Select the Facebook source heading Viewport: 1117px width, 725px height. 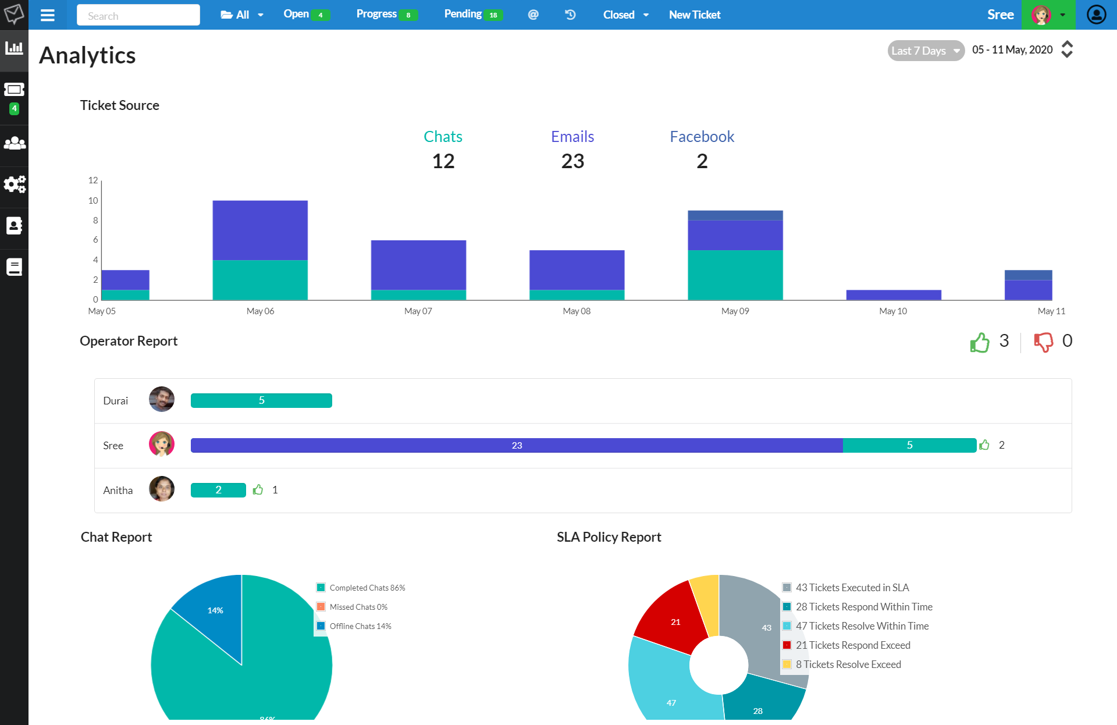[702, 137]
